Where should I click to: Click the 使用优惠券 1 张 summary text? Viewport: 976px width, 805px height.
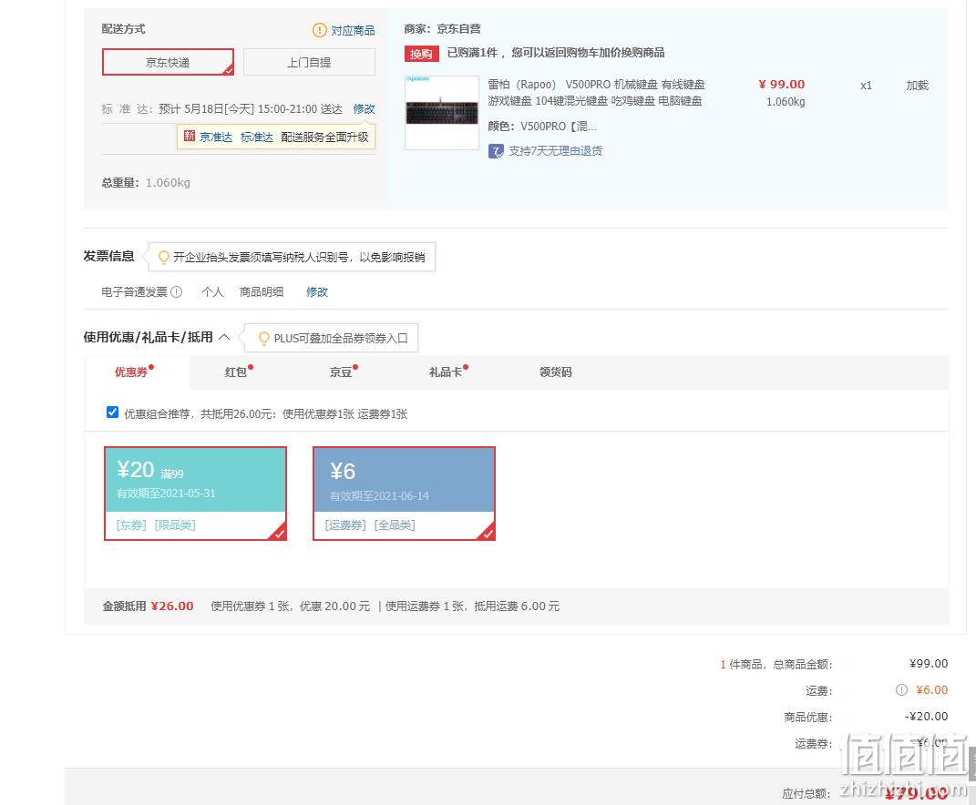click(x=290, y=606)
